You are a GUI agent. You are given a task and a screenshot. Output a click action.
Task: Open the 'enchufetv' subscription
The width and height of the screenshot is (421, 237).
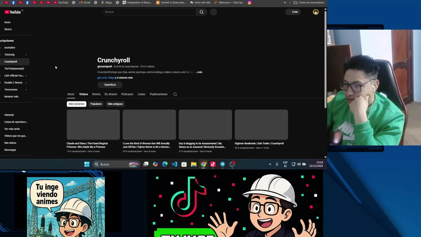(10, 48)
